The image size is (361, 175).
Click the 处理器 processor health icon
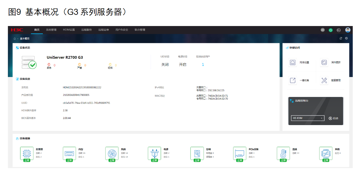27,153
